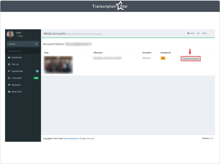This screenshot has height=164, width=220.
Task: Click the 00:01:33 duration value
Action: 146,58
